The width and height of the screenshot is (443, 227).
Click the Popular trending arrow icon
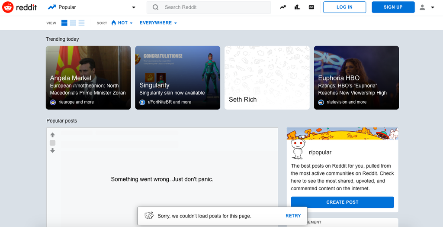(x=52, y=7)
